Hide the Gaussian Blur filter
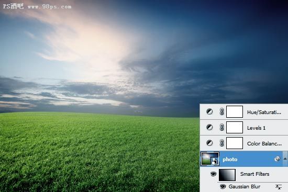Image resolution: width=288 pixels, height=192 pixels. click(x=223, y=186)
